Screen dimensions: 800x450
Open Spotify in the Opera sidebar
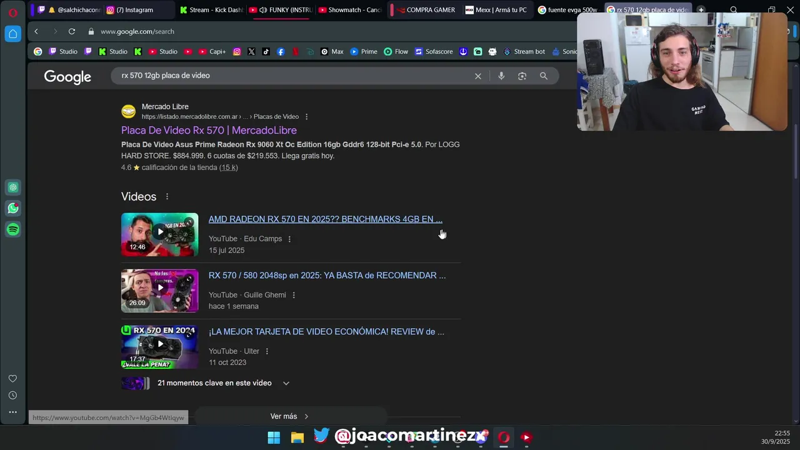pos(13,229)
